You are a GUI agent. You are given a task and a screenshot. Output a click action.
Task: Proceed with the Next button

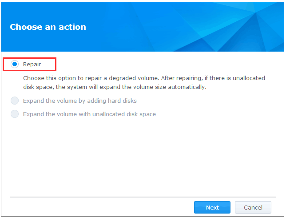coord(212,207)
